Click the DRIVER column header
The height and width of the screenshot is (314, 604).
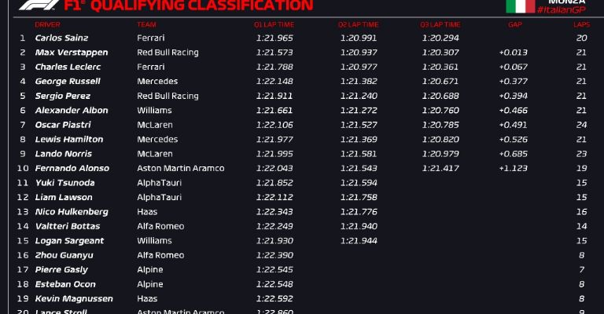tap(47, 24)
